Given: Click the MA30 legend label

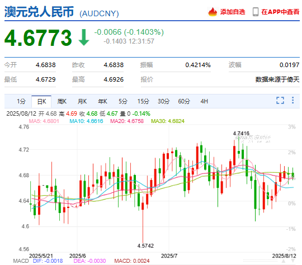Looking at the screenshot, I should click(168, 121).
